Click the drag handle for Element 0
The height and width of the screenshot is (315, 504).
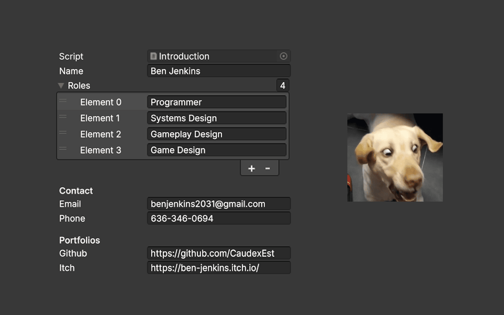click(63, 101)
